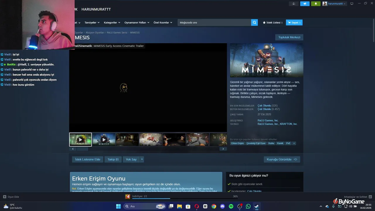This screenshot has height=211, width=375.
Task: Open the HARUNMURATTT profile menu
Action: 96,9
